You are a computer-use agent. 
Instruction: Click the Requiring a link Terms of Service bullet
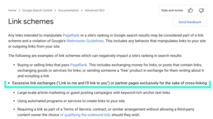[x=106, y=112]
